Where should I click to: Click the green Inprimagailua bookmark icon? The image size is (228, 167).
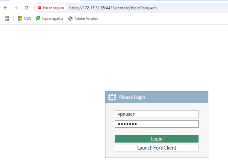tap(38, 19)
